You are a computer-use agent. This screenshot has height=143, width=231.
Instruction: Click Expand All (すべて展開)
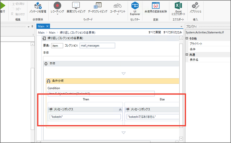(x=154, y=32)
